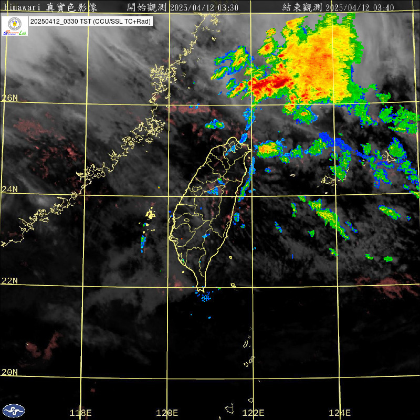420x420 pixels.
Task: Click the Penghu islands outline west of Taiwan
Action: (x=150, y=214)
